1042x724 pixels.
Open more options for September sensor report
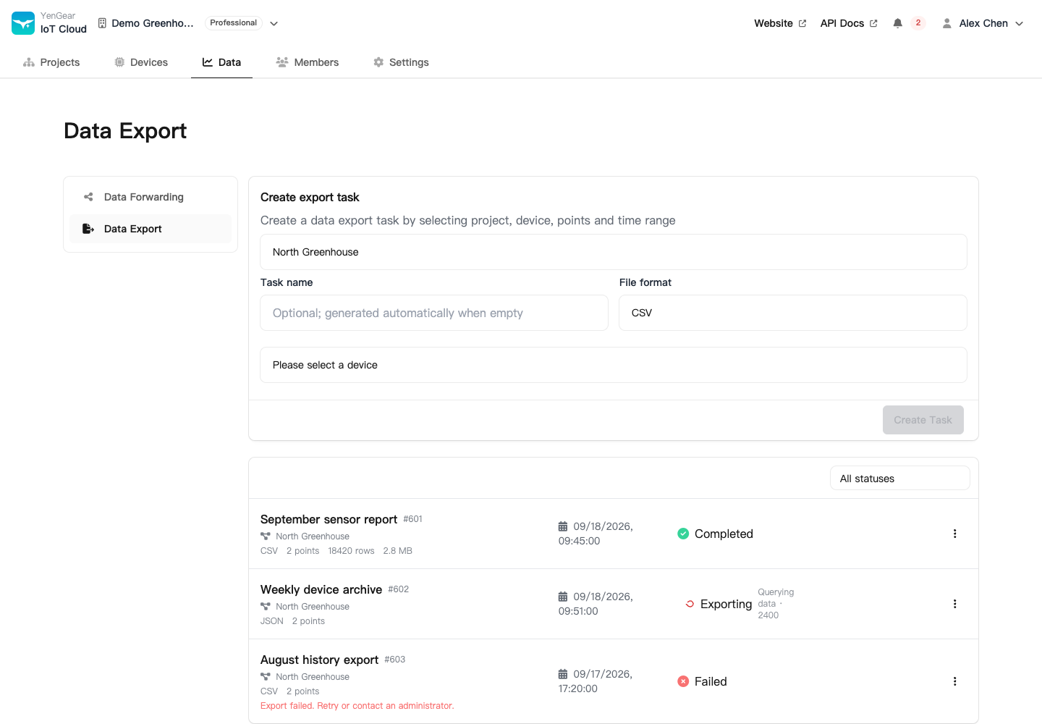[x=954, y=534]
